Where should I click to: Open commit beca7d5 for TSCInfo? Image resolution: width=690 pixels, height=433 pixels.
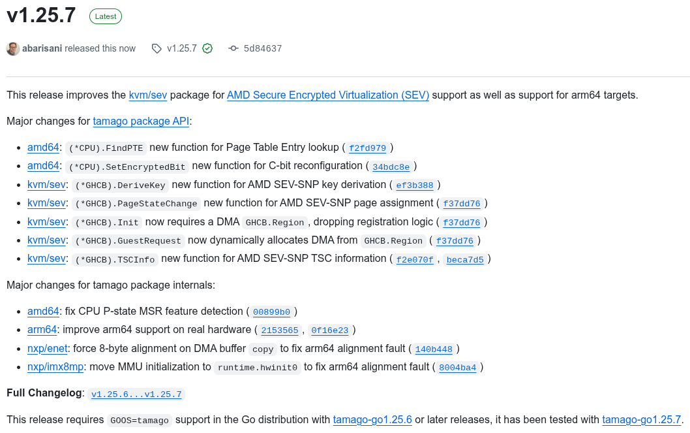465,259
